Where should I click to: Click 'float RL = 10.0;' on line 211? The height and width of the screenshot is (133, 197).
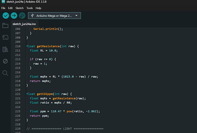[44, 51]
